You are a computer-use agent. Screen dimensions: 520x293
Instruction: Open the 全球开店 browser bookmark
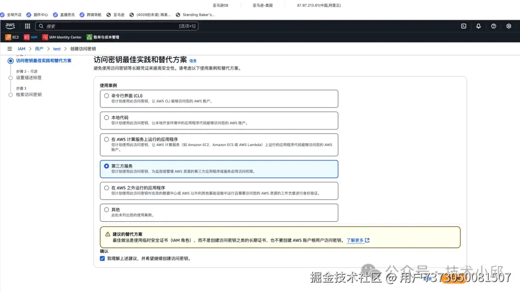[x=11, y=14]
